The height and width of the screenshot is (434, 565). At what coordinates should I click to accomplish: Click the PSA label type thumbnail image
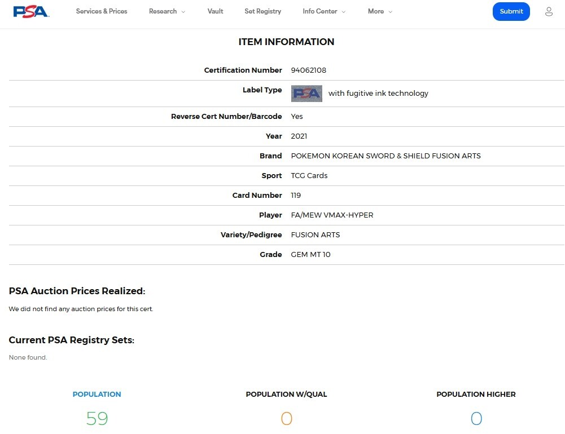point(306,94)
